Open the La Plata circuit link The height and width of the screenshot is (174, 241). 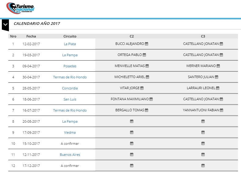[70, 44]
